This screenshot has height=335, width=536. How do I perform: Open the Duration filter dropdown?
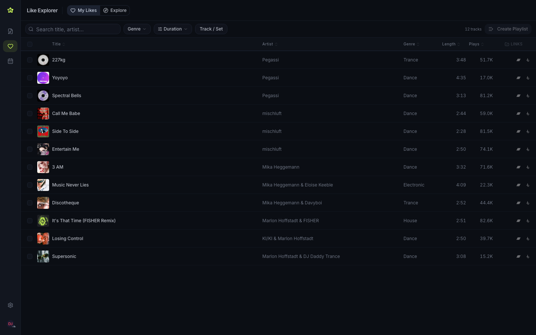(173, 29)
